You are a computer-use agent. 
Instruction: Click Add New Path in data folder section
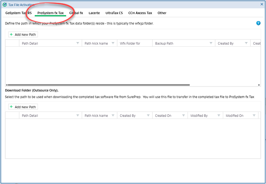23,35
